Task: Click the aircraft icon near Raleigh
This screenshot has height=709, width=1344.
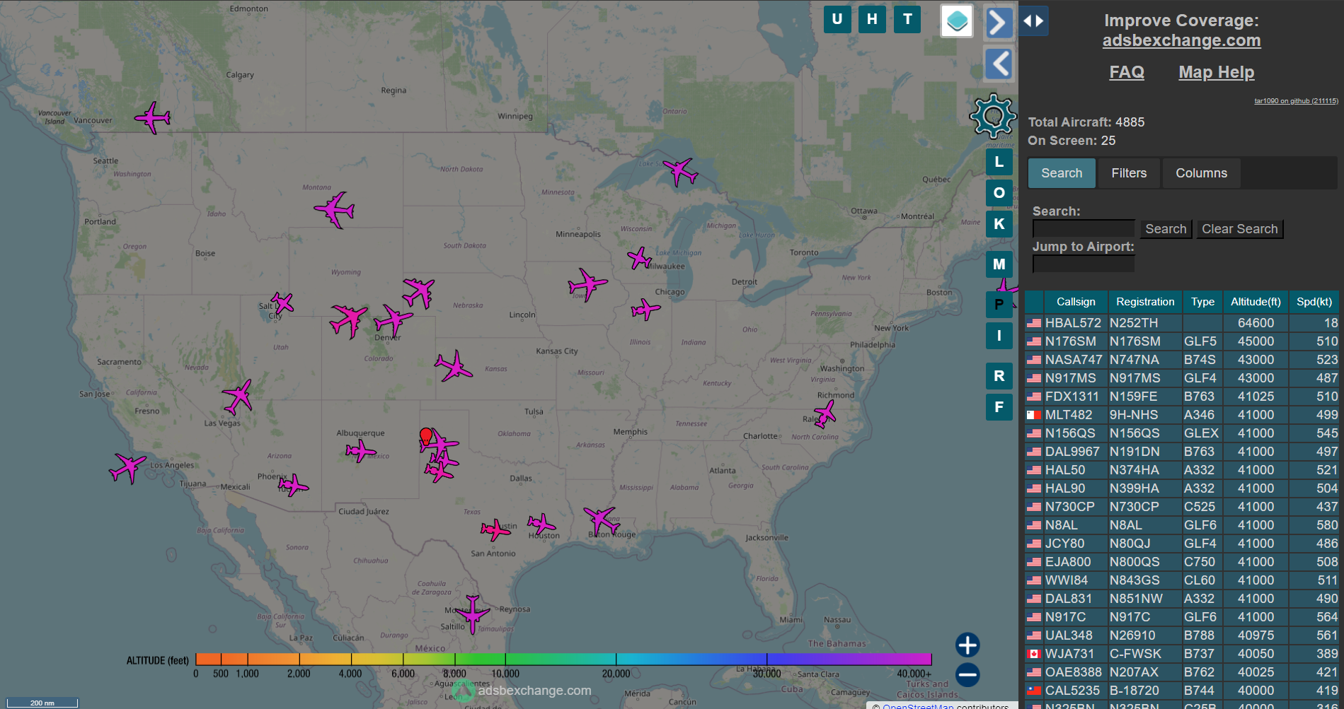Action: pos(825,414)
